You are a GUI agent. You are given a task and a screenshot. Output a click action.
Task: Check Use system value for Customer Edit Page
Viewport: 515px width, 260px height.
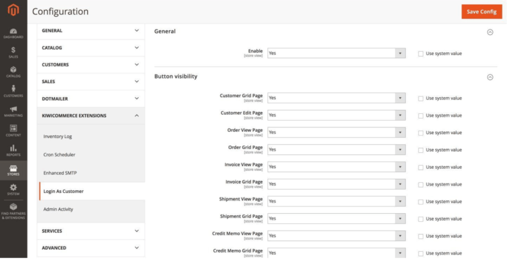coord(420,115)
